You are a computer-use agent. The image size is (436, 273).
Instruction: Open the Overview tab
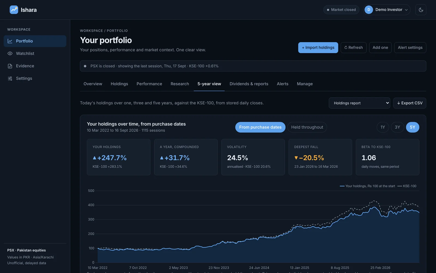tap(93, 84)
